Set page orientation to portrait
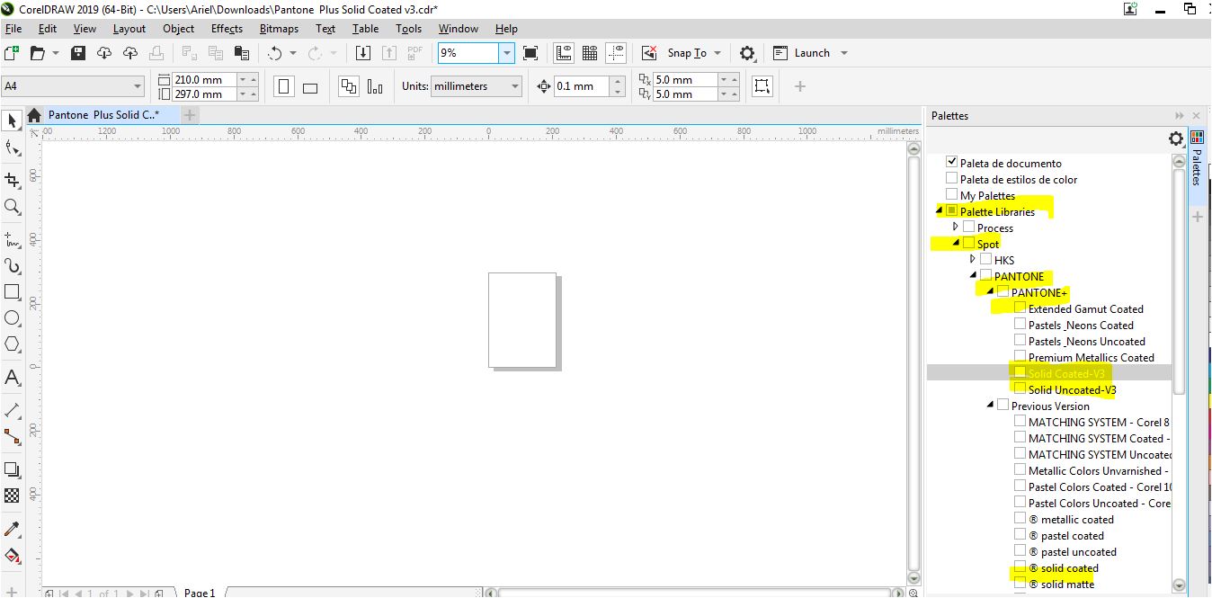 point(284,87)
